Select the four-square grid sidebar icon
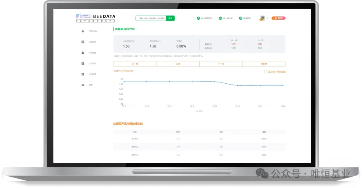 tap(83, 74)
